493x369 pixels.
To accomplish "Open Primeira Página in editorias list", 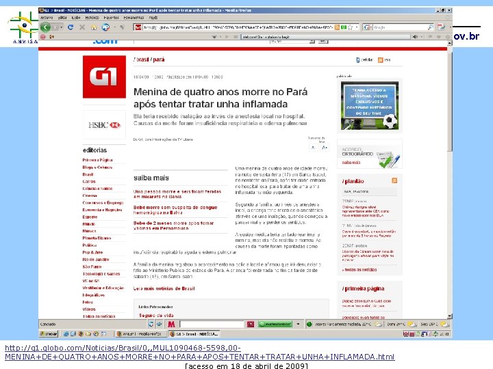I will click(x=97, y=160).
